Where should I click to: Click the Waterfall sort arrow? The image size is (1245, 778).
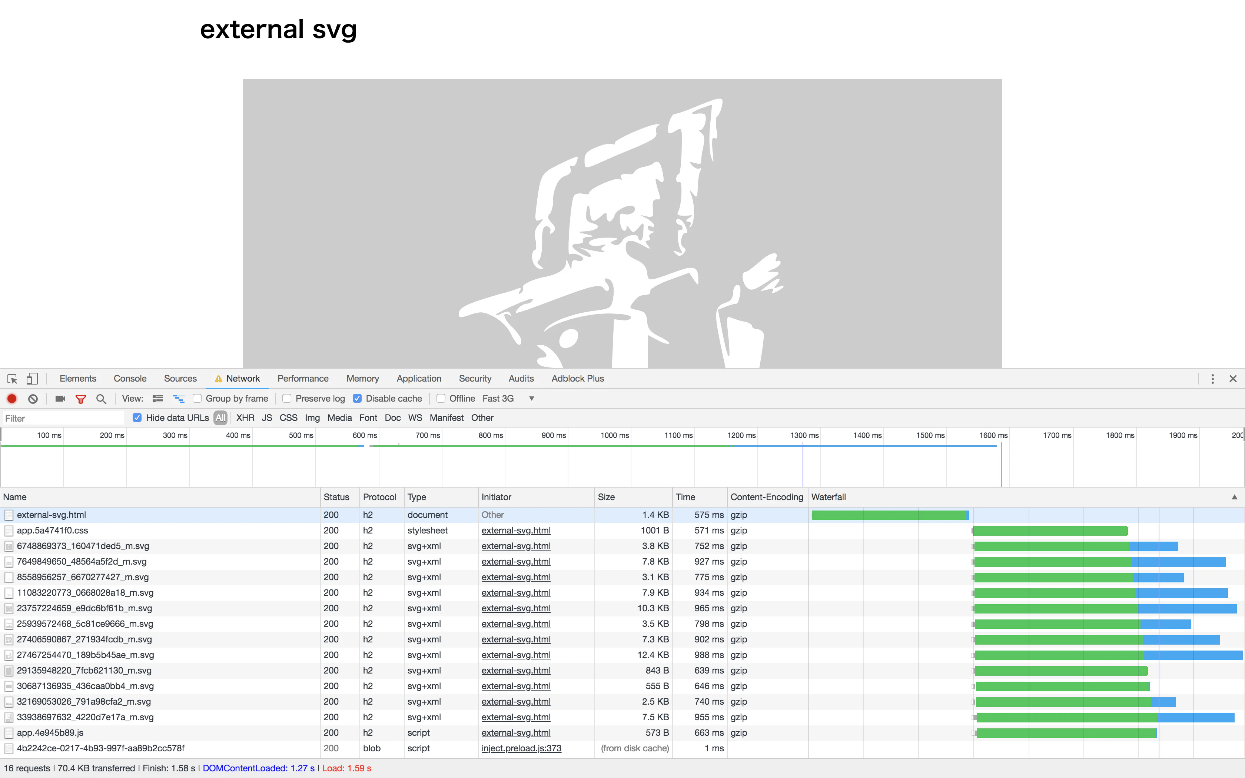pos(1234,497)
